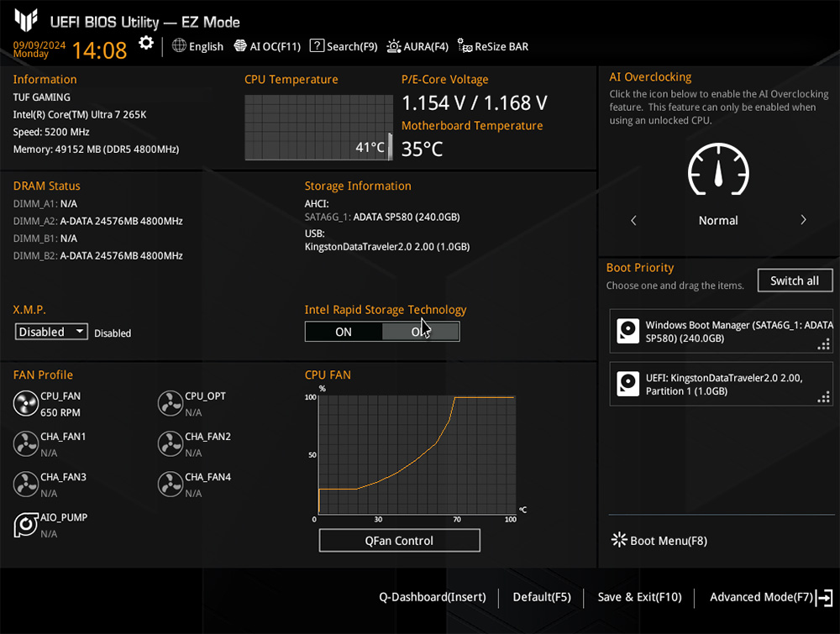The height and width of the screenshot is (634, 840).
Task: Select UEFI KingstonDataTraveler boot entry
Action: click(721, 384)
